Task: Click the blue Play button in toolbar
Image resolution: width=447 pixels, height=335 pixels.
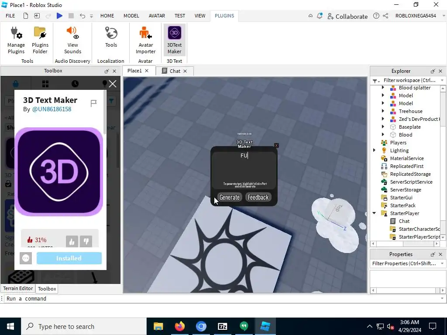Action: 59,16
